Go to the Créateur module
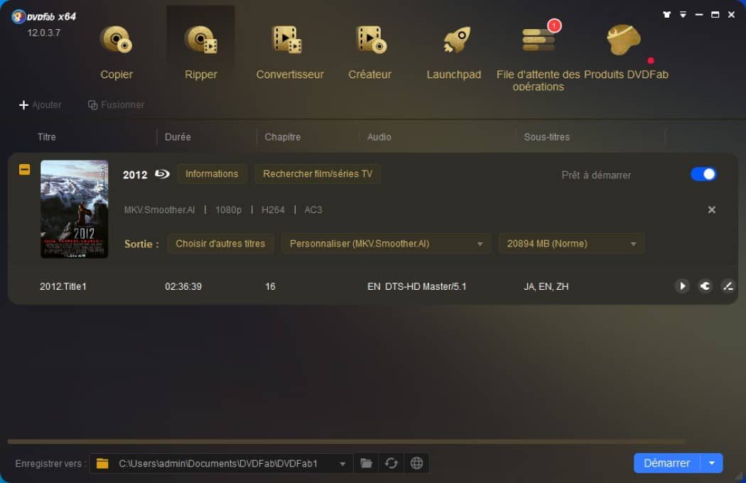 click(369, 52)
